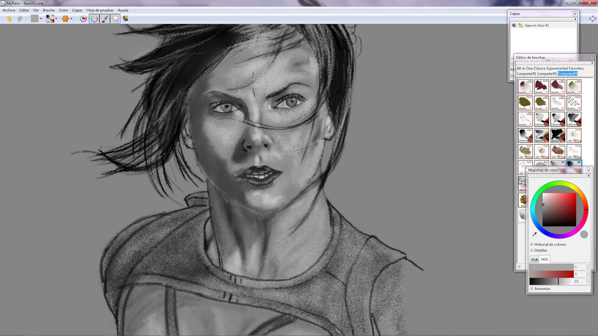Open the scratchpad colorful palette icon
The width and height of the screenshot is (598, 336).
point(126,19)
